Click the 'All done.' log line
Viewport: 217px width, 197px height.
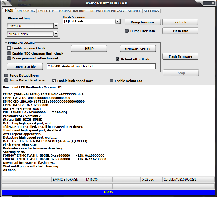click(x=10, y=170)
